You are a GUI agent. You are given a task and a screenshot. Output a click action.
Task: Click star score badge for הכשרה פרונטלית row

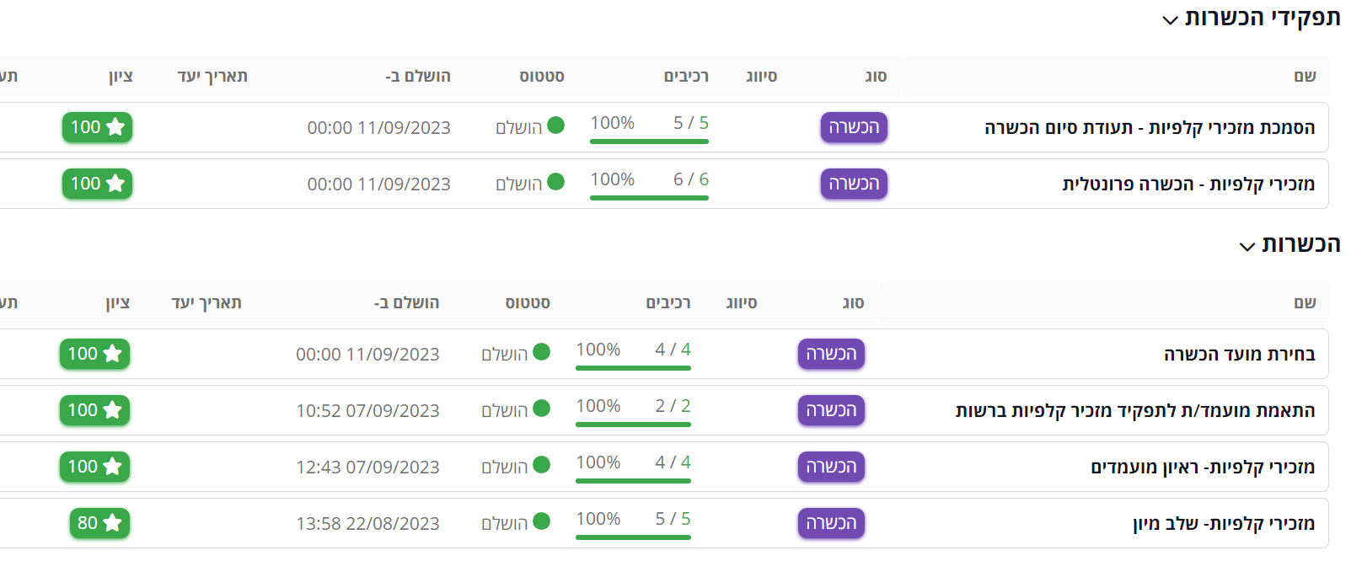(97, 184)
